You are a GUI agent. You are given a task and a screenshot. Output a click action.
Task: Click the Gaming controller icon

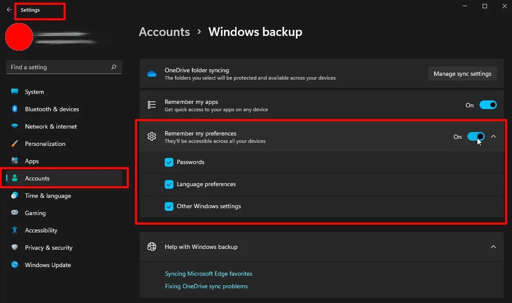15,213
